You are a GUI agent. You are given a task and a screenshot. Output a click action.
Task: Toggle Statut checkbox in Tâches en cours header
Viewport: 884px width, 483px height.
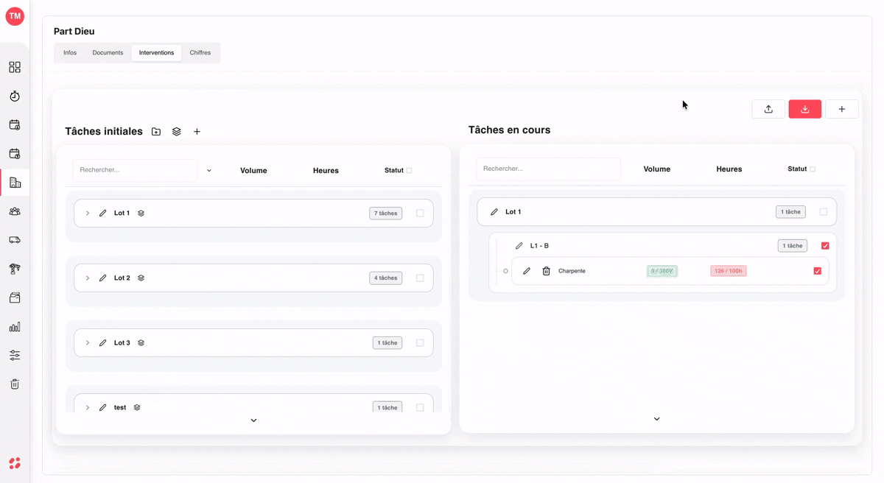pyautogui.click(x=813, y=169)
